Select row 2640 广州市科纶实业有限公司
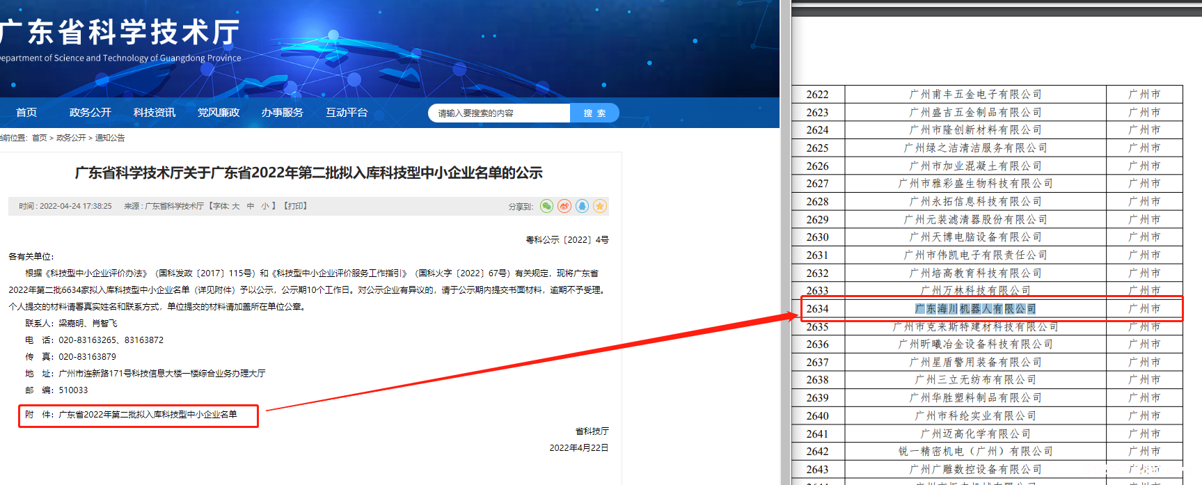Image resolution: width=1202 pixels, height=485 pixels. coord(987,415)
